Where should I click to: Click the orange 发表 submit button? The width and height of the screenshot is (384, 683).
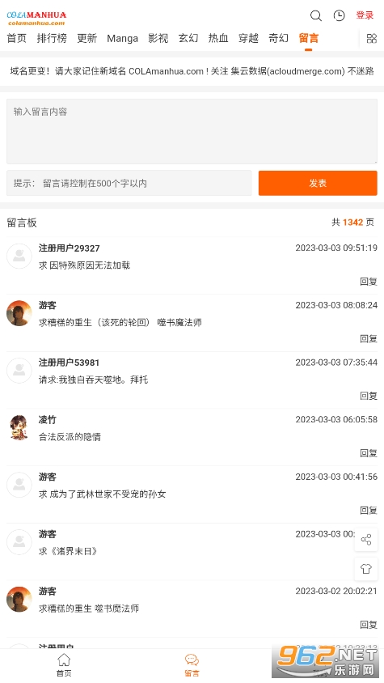point(318,183)
